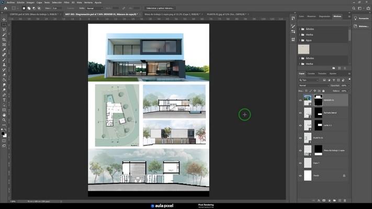Select the RENDER 01 layer mask thumbnail
The image size is (372, 209).
pos(319,100)
